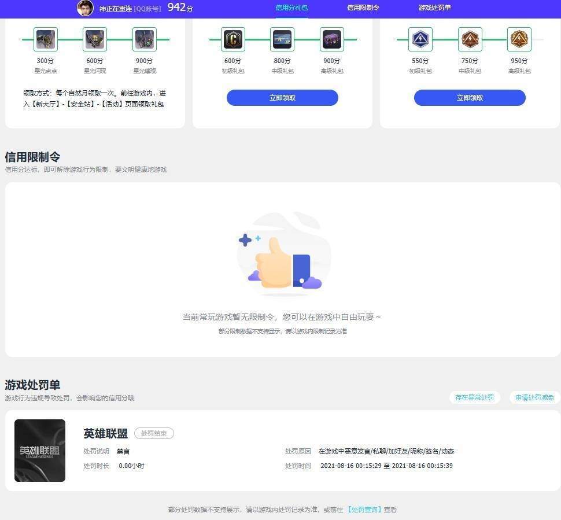The image size is (561, 520).
Task: Click the 禁言 penalty description value
Action: point(123,451)
